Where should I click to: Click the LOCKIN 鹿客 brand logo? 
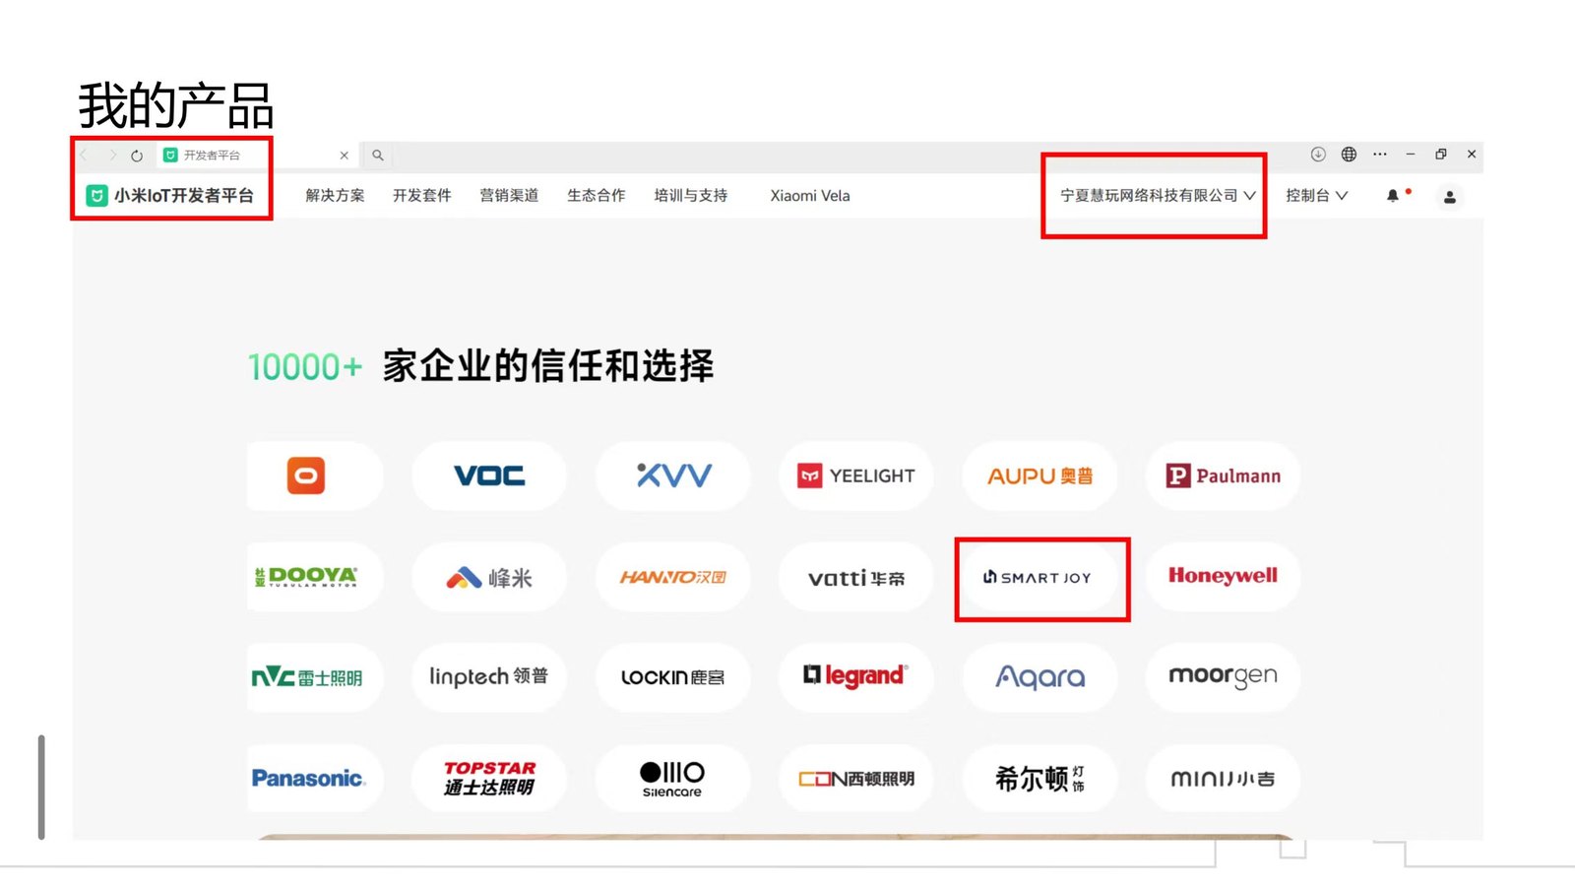(x=673, y=677)
